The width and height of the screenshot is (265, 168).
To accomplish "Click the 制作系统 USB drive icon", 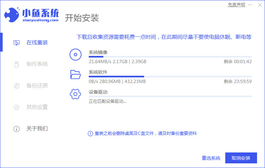I will (x=16, y=64).
